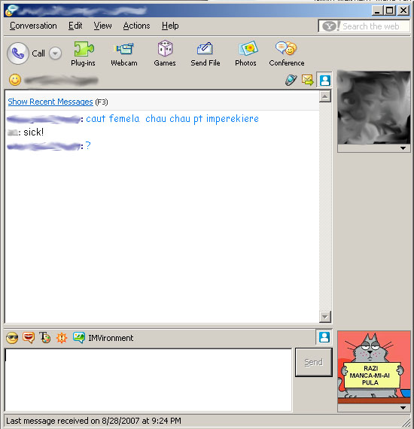414x429 pixels.
Task: Toggle contact's display image panel
Action: tap(324, 81)
